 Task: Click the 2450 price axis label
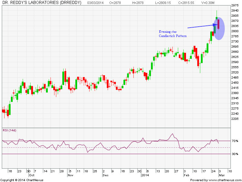pyautogui.click(x=235, y=83)
